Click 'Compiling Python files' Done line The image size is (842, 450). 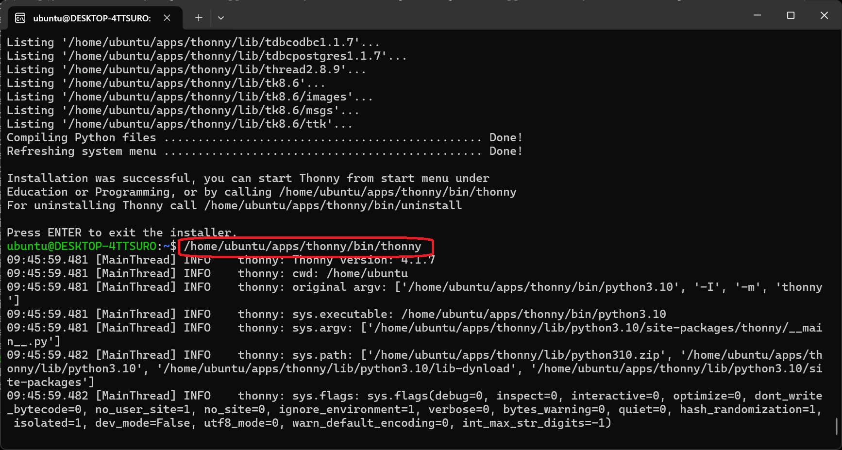pyautogui.click(x=265, y=137)
